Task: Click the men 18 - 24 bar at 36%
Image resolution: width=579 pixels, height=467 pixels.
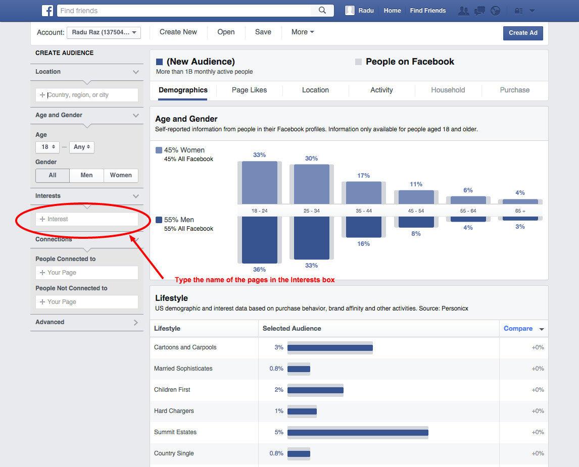Action: pos(260,240)
